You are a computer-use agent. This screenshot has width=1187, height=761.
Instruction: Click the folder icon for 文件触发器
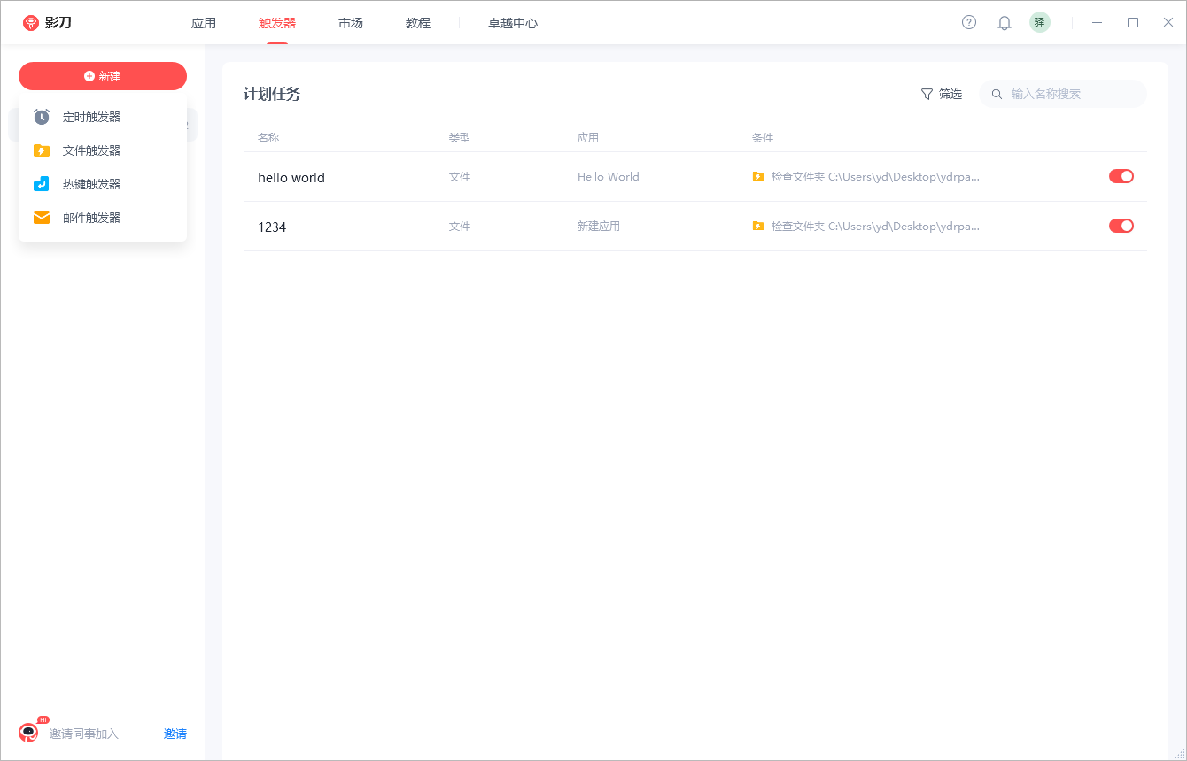(x=42, y=150)
